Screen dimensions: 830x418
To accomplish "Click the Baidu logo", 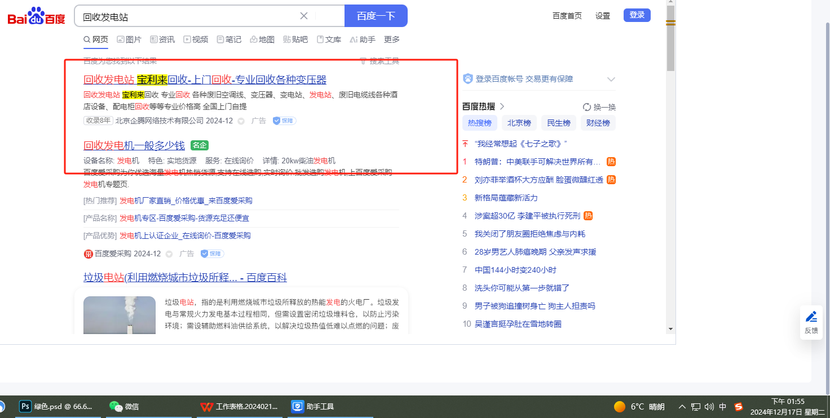I will point(36,16).
